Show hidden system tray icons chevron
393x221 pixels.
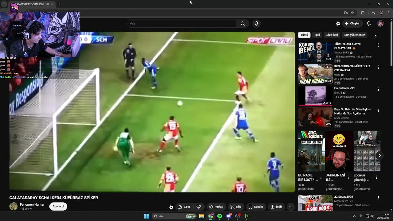(x=354, y=216)
